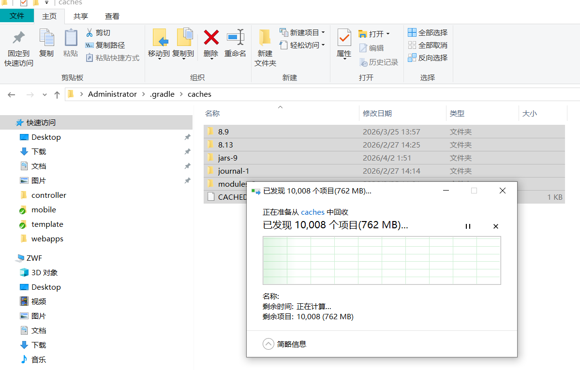Click caches in address bar
The height and width of the screenshot is (370, 580).
(199, 94)
